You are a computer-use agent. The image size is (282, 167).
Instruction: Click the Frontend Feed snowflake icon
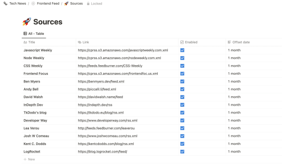coord(33,4)
